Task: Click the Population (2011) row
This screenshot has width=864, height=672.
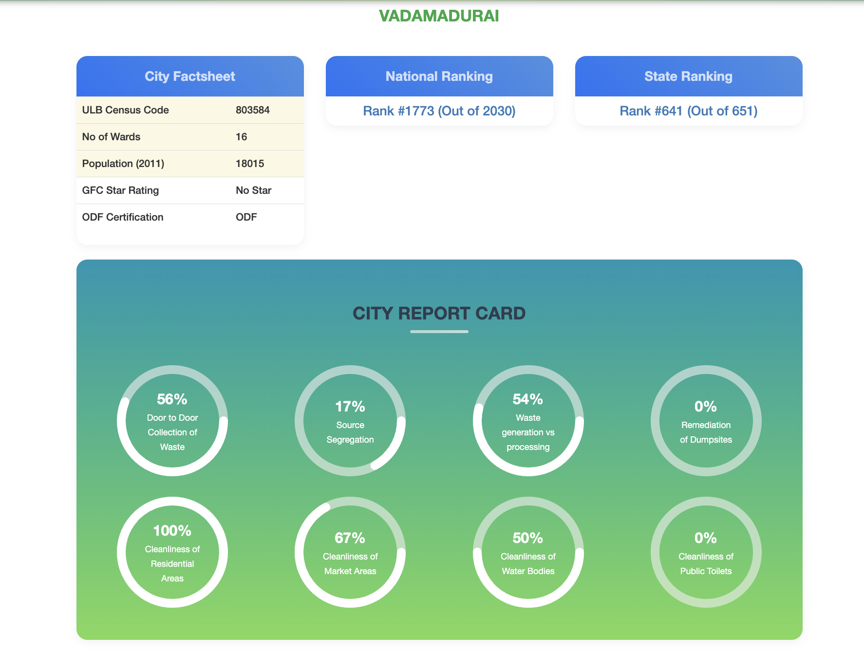Action: (x=190, y=164)
